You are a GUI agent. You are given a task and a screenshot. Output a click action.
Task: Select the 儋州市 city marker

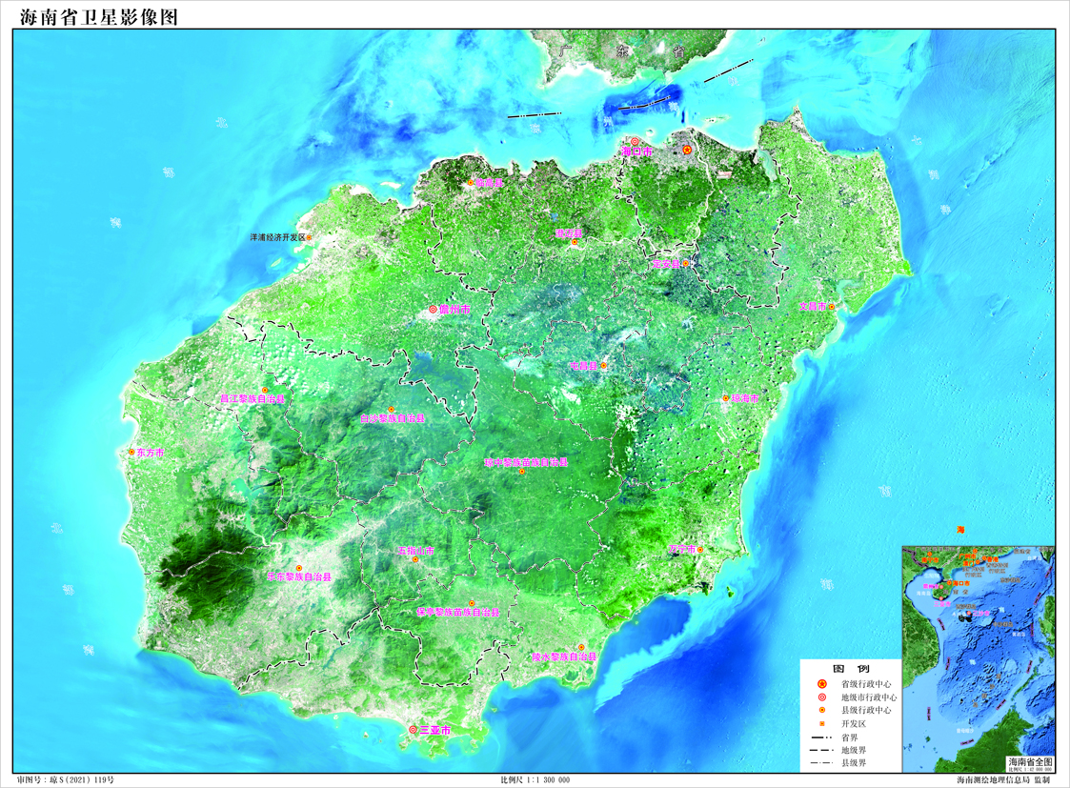(x=433, y=309)
